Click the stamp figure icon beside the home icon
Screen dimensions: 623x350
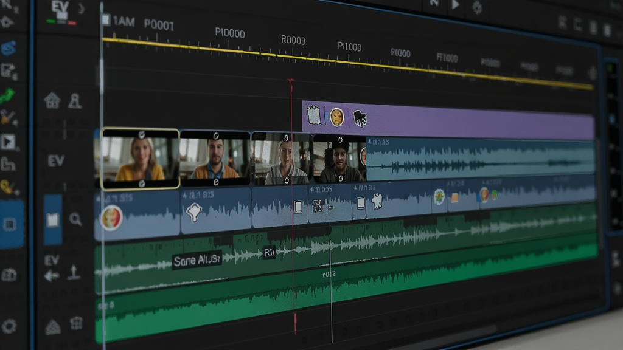[75, 101]
